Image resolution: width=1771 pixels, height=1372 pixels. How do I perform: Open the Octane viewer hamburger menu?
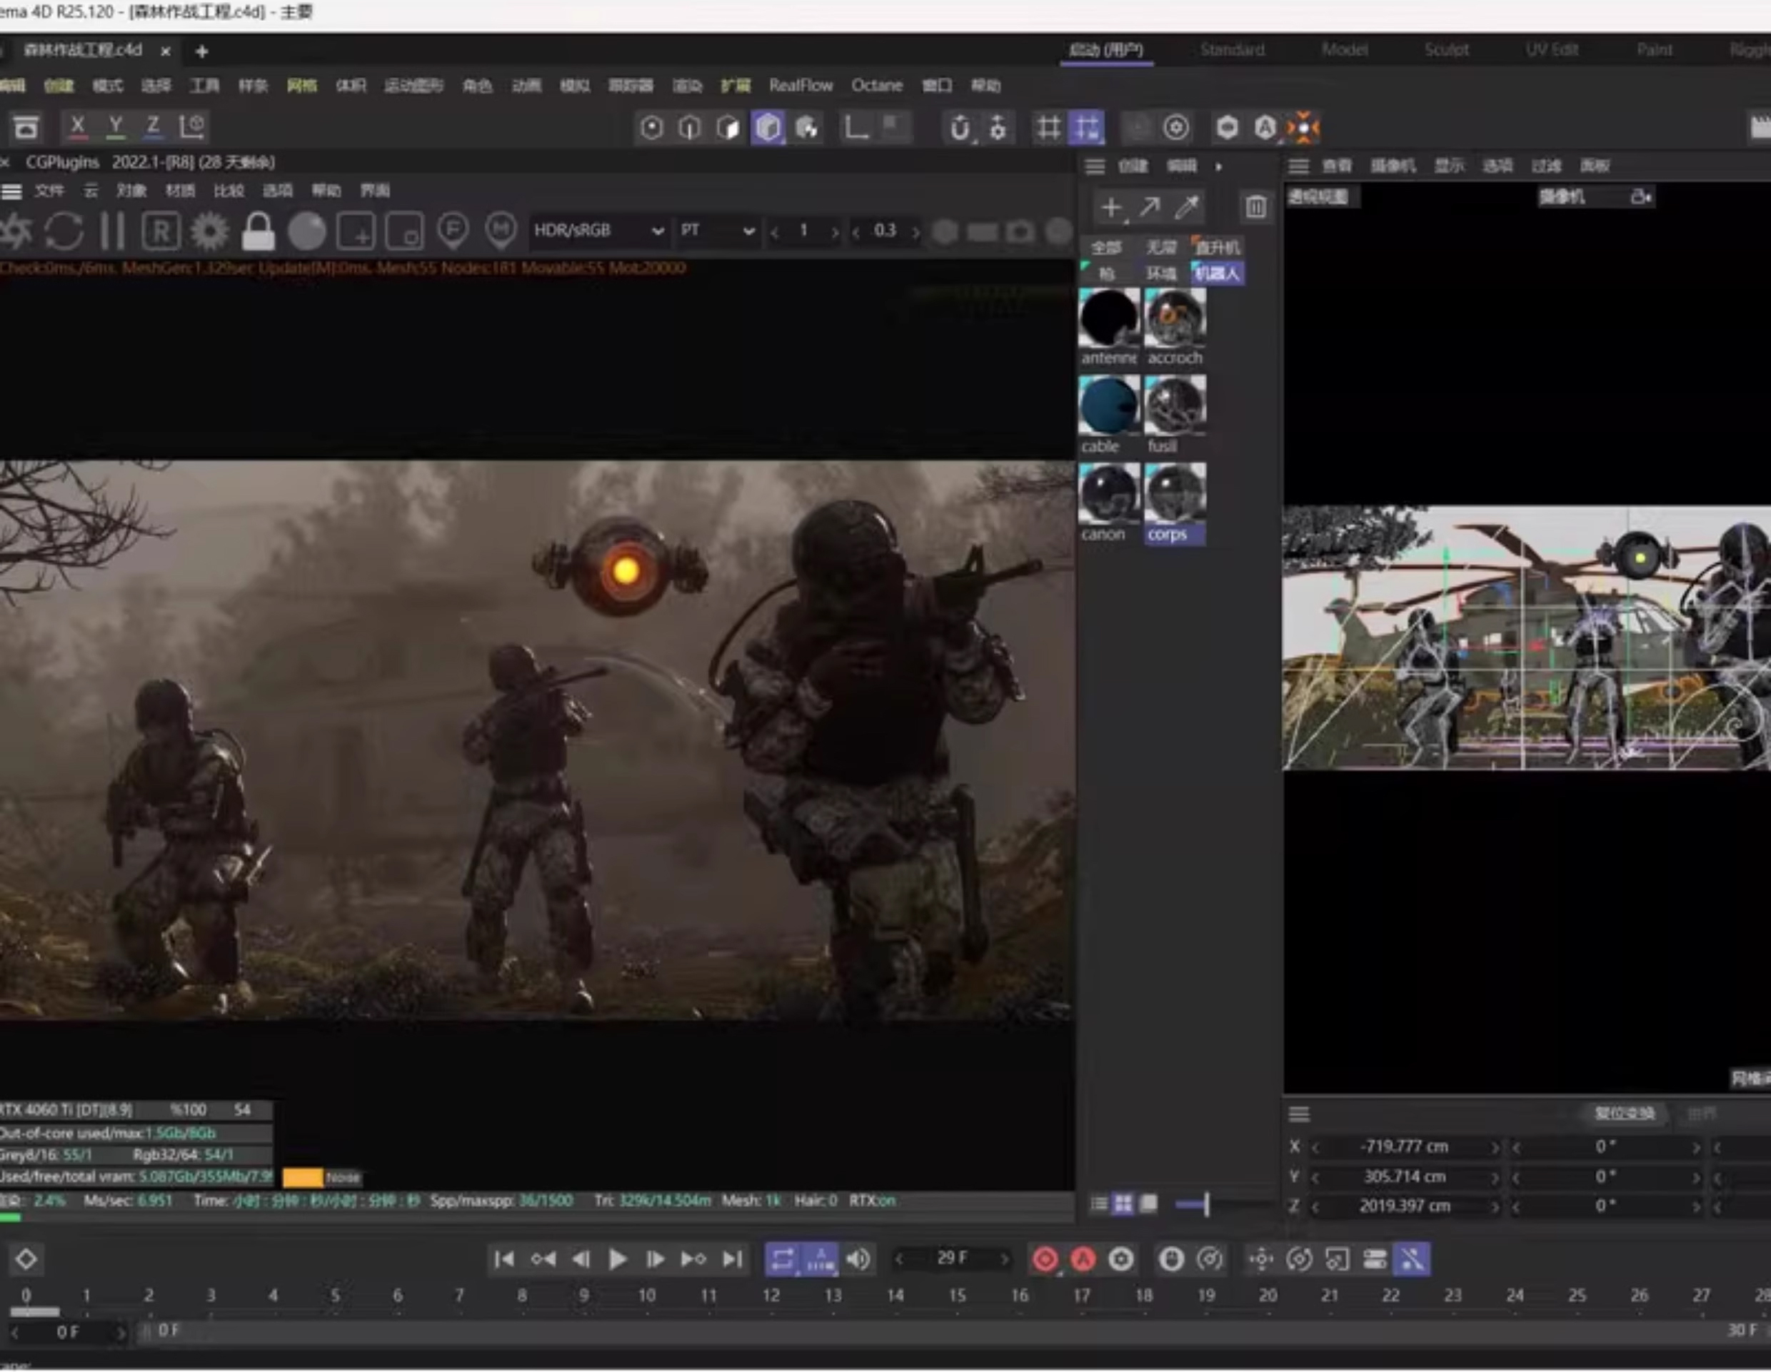click(11, 191)
